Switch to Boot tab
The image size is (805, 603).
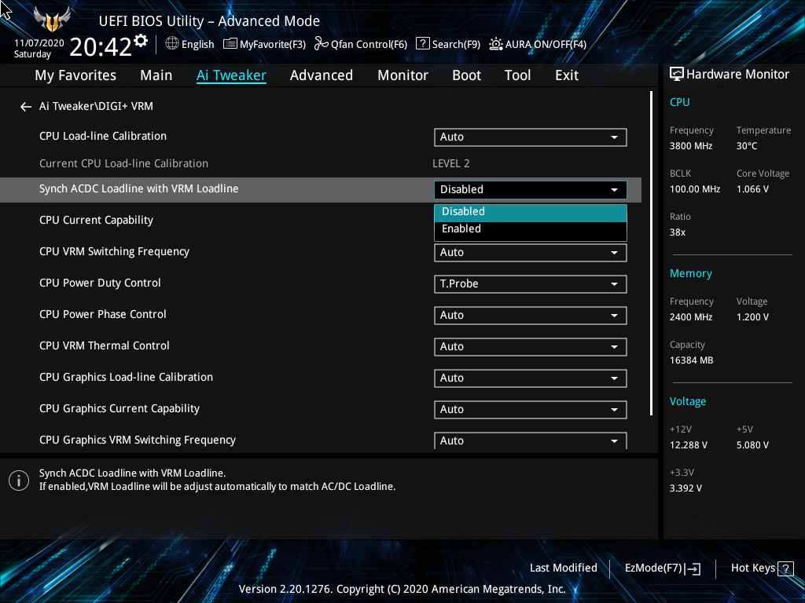click(467, 75)
